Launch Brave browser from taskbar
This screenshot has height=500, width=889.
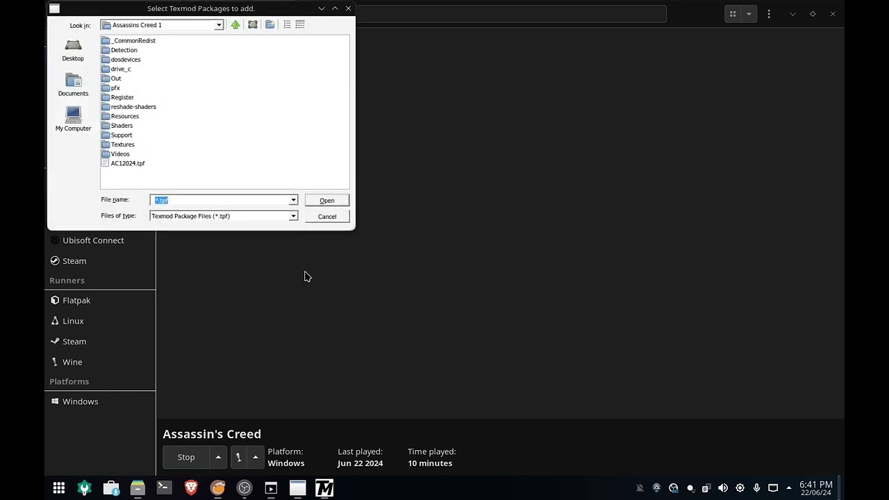pos(191,488)
